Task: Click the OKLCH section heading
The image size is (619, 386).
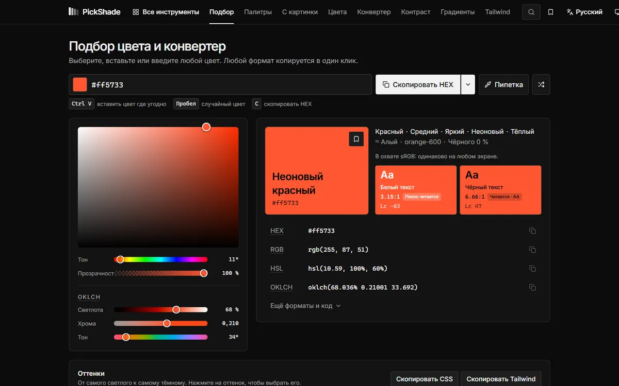Action: click(x=89, y=297)
